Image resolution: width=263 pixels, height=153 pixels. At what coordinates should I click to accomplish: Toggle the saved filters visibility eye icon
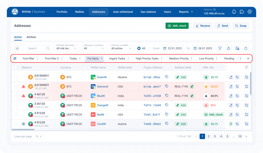tap(15, 59)
